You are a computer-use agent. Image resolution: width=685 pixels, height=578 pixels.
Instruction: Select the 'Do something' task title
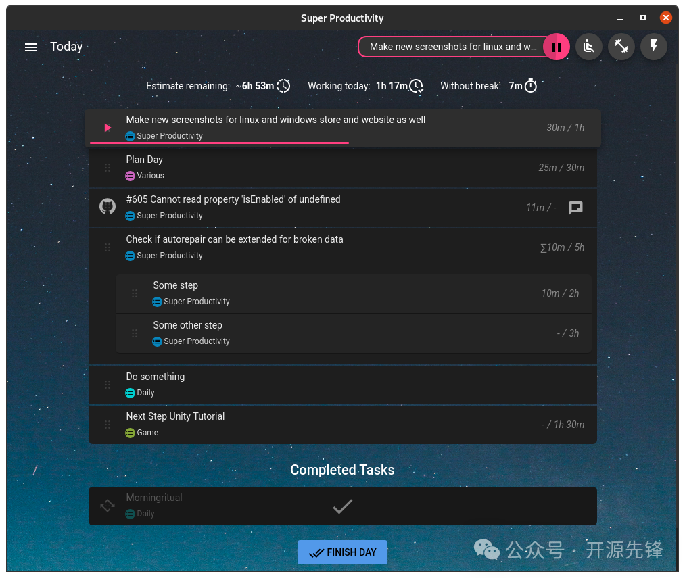156,377
